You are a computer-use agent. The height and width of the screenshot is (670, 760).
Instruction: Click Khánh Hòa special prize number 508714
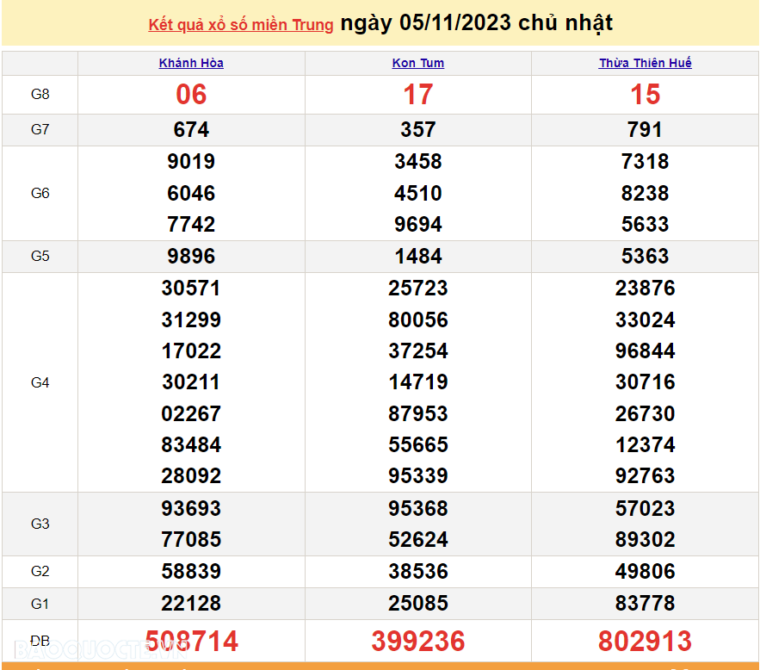coord(191,641)
